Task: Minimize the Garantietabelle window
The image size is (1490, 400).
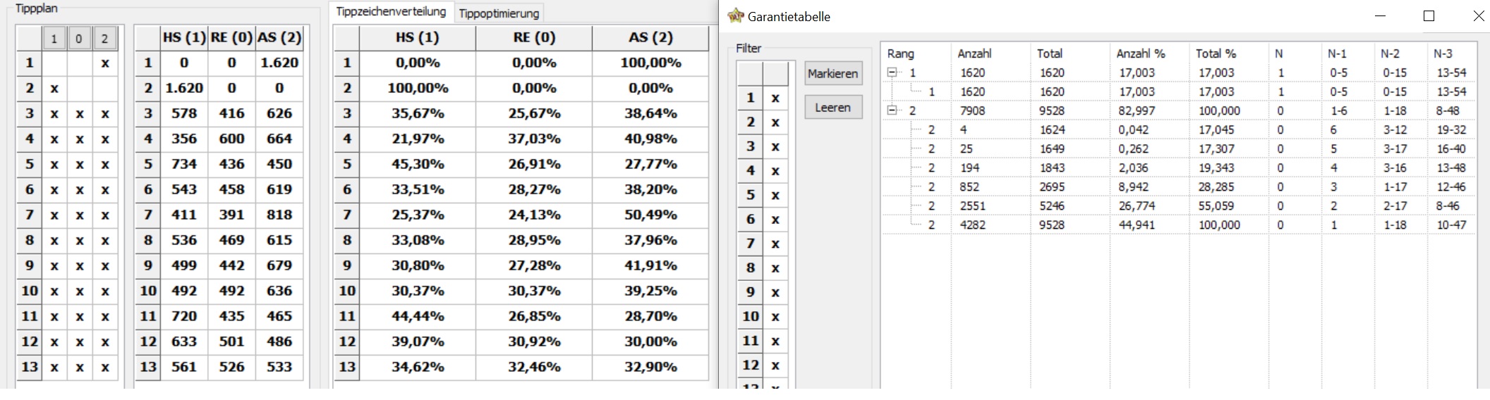Action: click(1380, 15)
